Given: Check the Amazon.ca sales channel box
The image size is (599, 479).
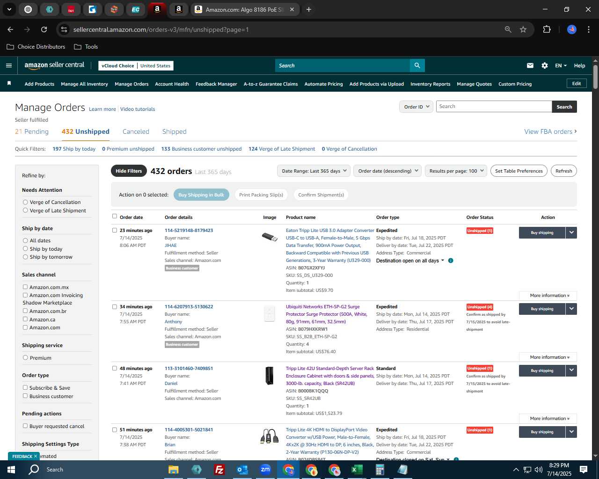Looking at the screenshot, I should click(25, 319).
